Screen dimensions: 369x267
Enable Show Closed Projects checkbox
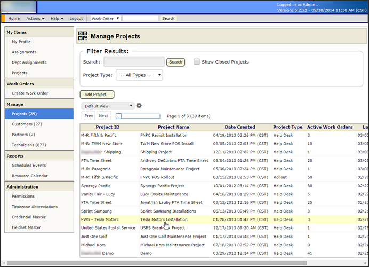click(197, 62)
